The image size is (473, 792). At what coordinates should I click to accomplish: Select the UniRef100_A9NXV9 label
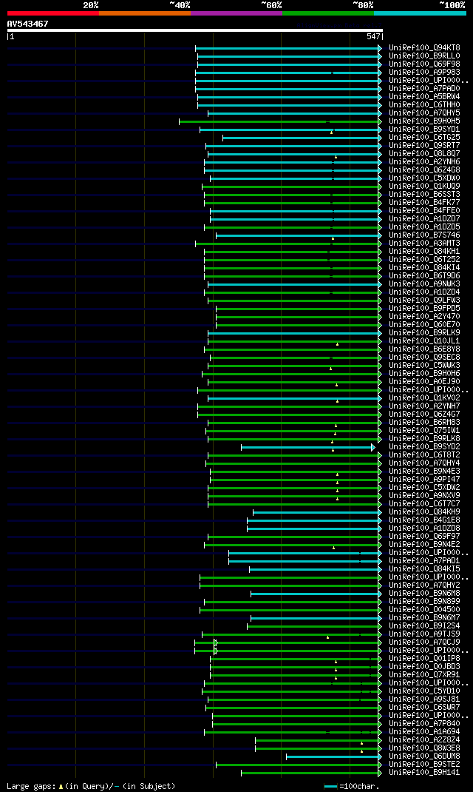[424, 495]
